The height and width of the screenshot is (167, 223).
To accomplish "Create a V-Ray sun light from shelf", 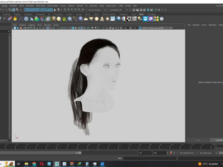I will click(107, 19).
